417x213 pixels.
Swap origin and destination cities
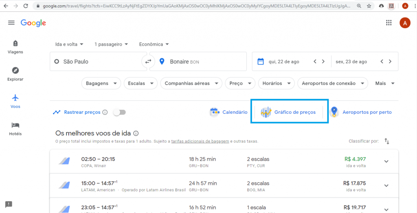click(x=148, y=62)
